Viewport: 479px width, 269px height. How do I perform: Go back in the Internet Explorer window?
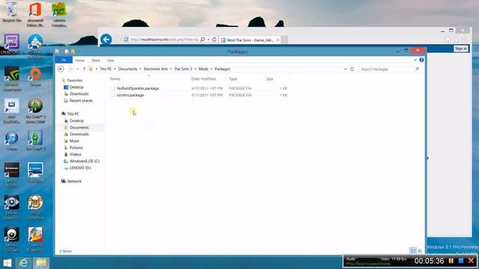click(106, 40)
